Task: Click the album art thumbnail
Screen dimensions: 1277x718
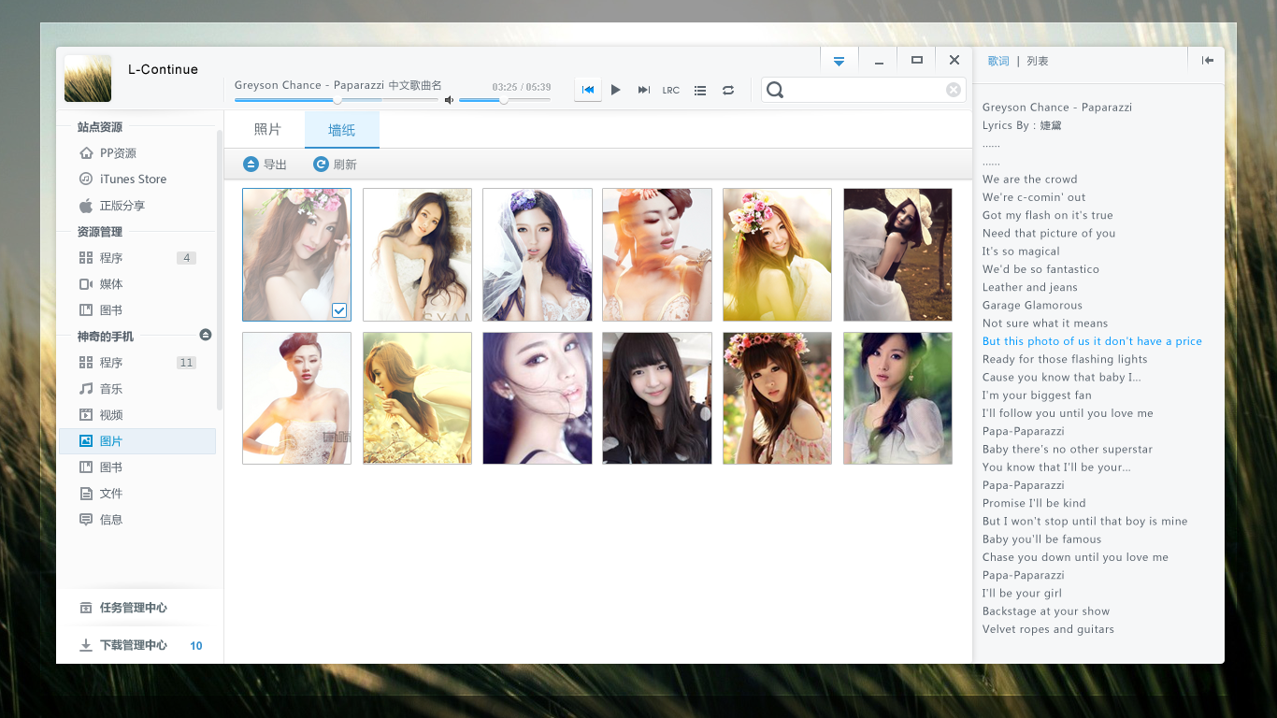Action: pos(88,79)
